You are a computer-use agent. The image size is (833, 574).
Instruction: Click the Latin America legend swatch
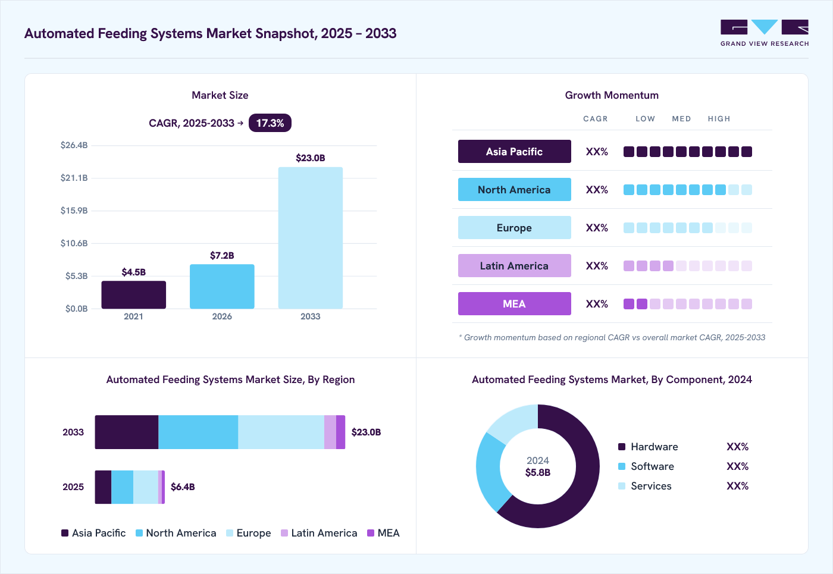(284, 533)
